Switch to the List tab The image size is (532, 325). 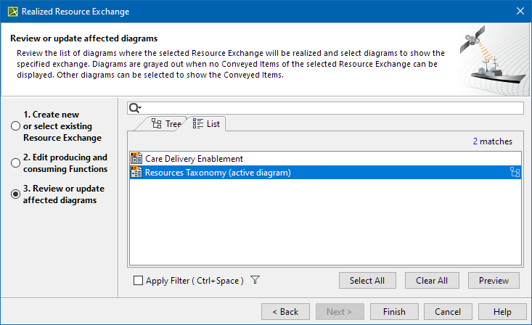(207, 124)
